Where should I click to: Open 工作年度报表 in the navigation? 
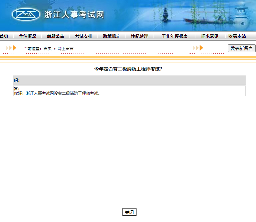pos(175,36)
